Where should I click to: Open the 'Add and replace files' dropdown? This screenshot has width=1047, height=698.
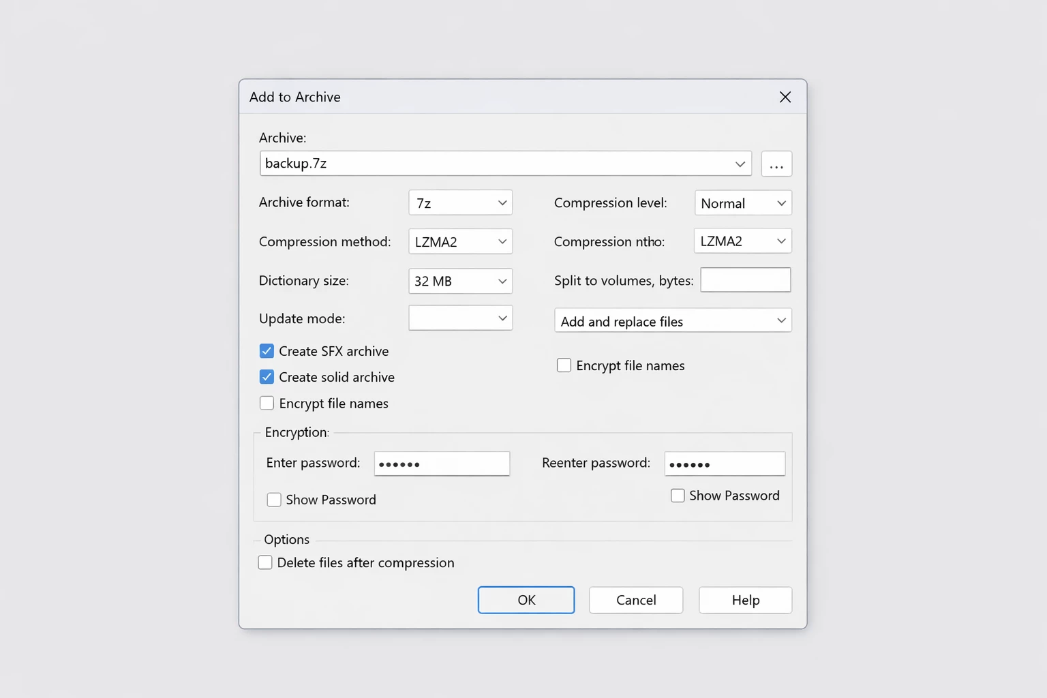click(x=672, y=321)
